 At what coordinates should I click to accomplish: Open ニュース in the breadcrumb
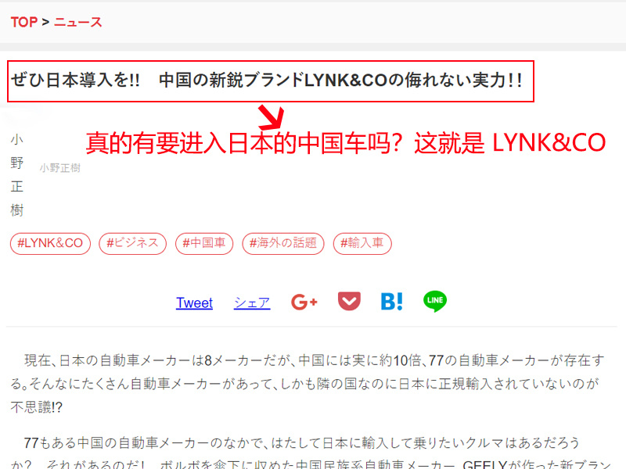coord(78,22)
